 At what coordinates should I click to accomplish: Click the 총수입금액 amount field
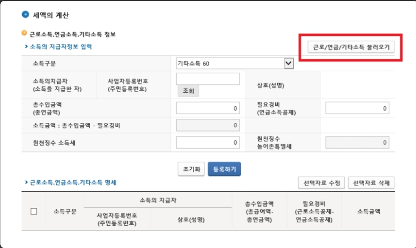click(208, 108)
